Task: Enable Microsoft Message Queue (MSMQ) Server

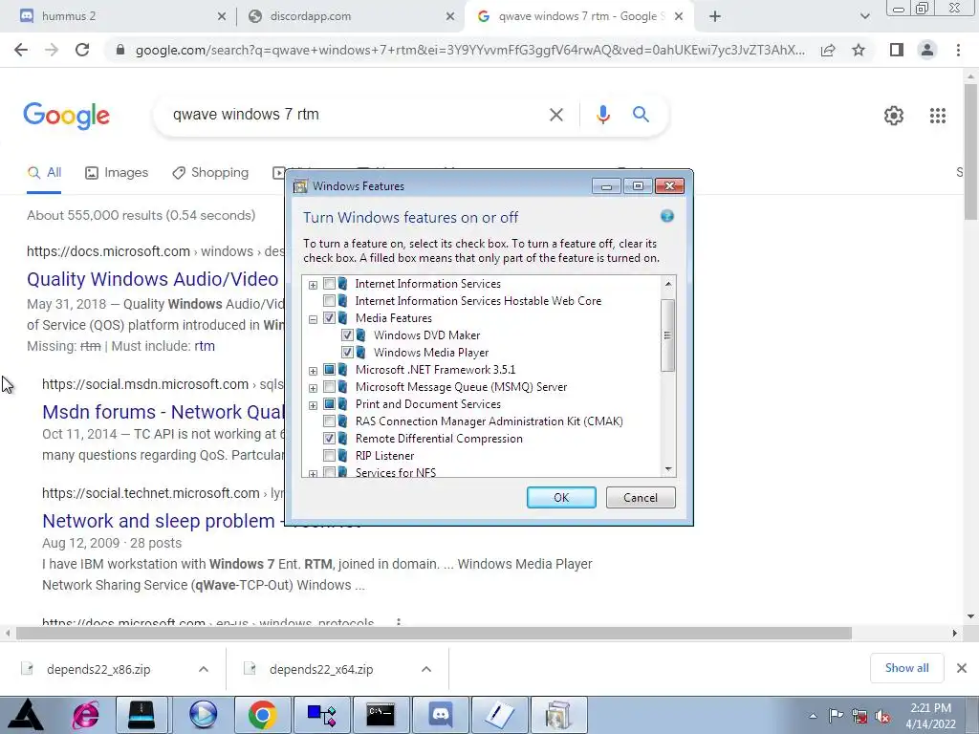Action: [329, 387]
